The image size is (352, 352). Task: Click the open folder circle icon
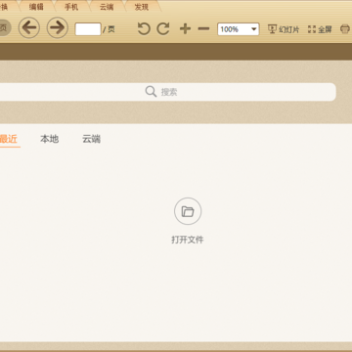coord(188,211)
